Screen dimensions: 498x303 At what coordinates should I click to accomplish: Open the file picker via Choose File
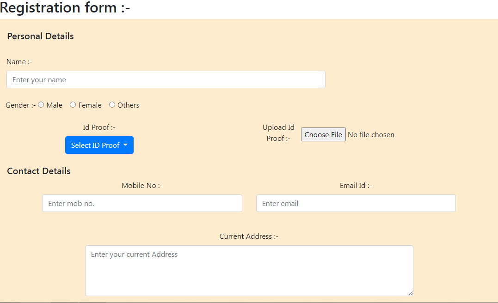323,134
